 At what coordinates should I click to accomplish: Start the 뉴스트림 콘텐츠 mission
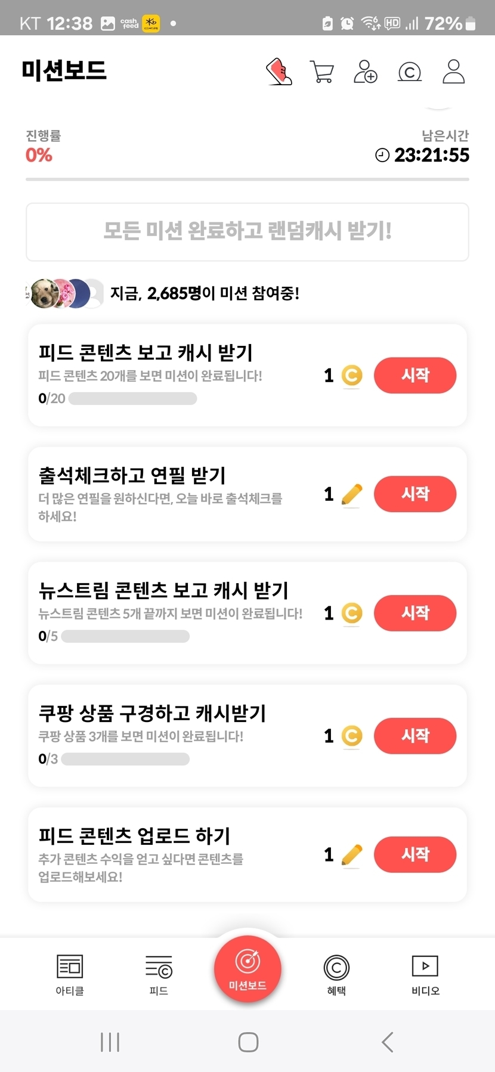415,612
